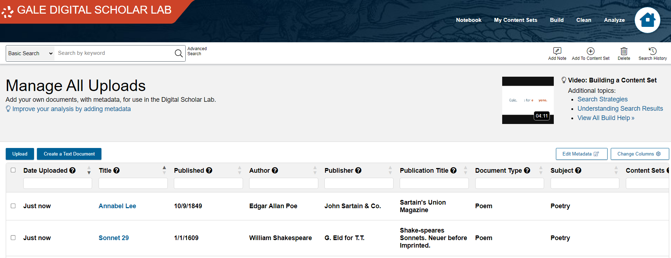The image size is (671, 258).
Task: Click the William Shakespeare cell
Action: [280, 238]
